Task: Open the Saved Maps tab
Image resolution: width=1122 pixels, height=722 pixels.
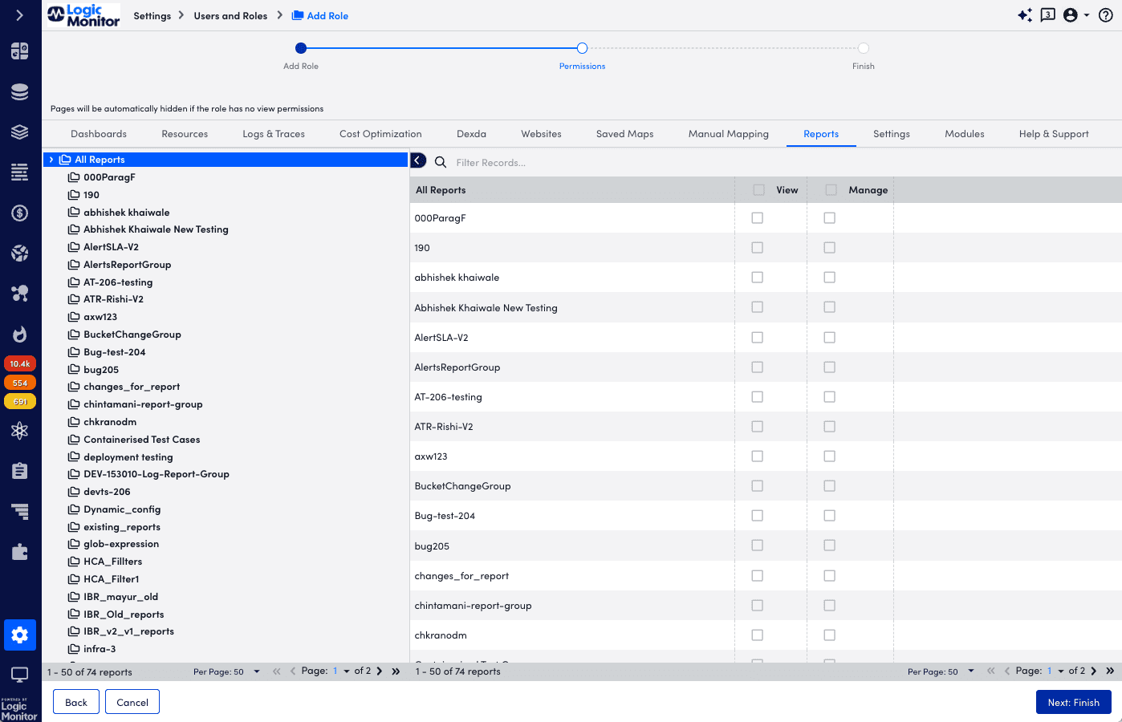Action: point(624,133)
